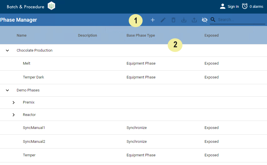
Task: Collapse the Demo Phases group
Action: pos(8,90)
